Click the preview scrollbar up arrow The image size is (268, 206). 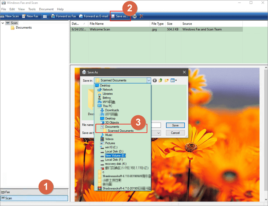pos(266,67)
